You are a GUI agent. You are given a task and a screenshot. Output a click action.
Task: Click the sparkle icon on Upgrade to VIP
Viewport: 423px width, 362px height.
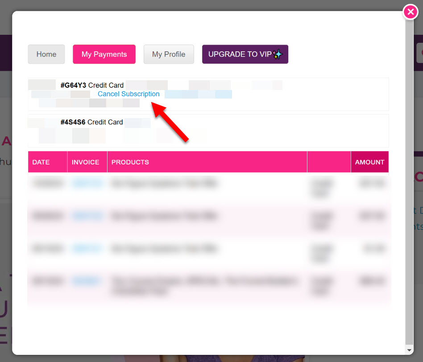tap(278, 54)
